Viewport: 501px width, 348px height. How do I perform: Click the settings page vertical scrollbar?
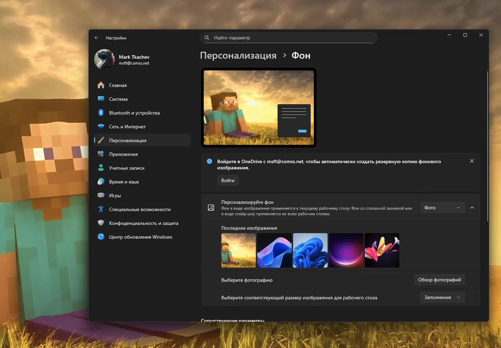click(x=488, y=146)
